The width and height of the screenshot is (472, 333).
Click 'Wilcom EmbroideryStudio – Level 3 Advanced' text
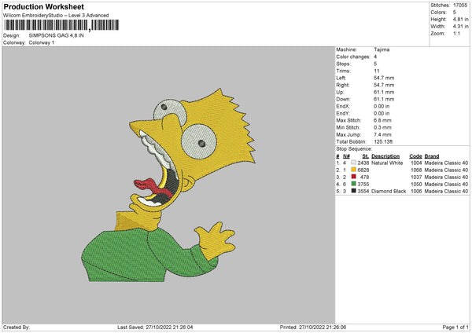(x=56, y=16)
